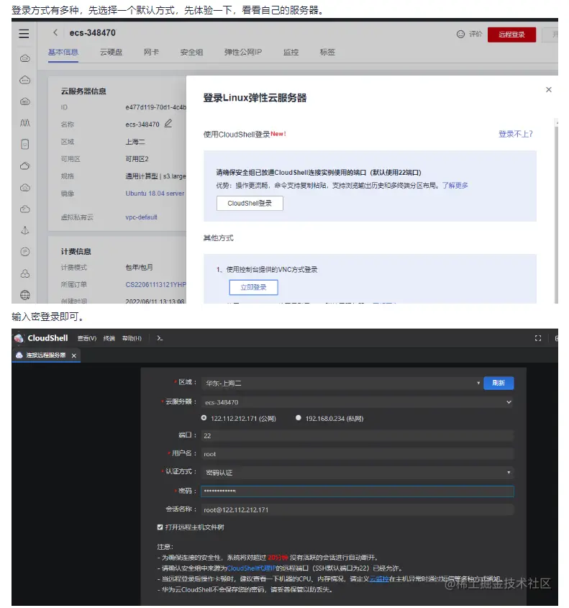Viewport: 569px width, 608px height.
Task: Open 查看(V) menu in CloudShell
Action: pyautogui.click(x=87, y=338)
